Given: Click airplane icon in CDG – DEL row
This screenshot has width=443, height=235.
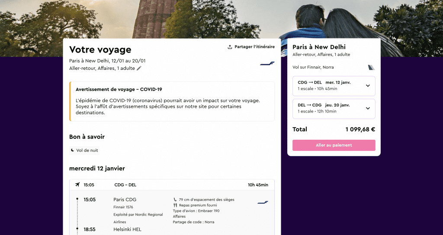Looking at the screenshot, I should (77, 185).
